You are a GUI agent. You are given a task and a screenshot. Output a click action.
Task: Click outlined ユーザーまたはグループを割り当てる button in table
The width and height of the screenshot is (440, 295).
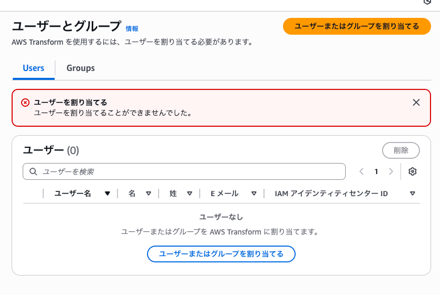tap(221, 254)
